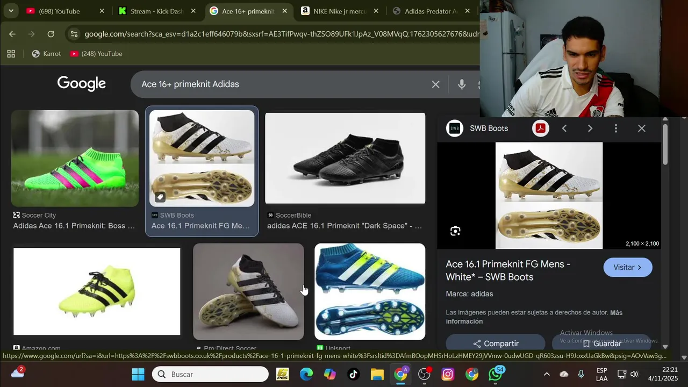Open the weather widget on the taskbar

(17, 373)
